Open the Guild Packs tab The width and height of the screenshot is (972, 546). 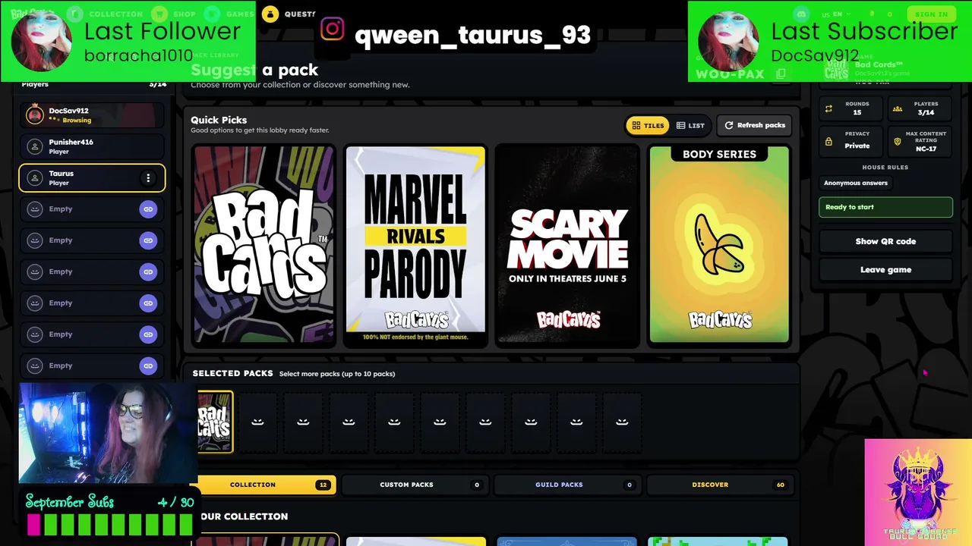[566, 485]
